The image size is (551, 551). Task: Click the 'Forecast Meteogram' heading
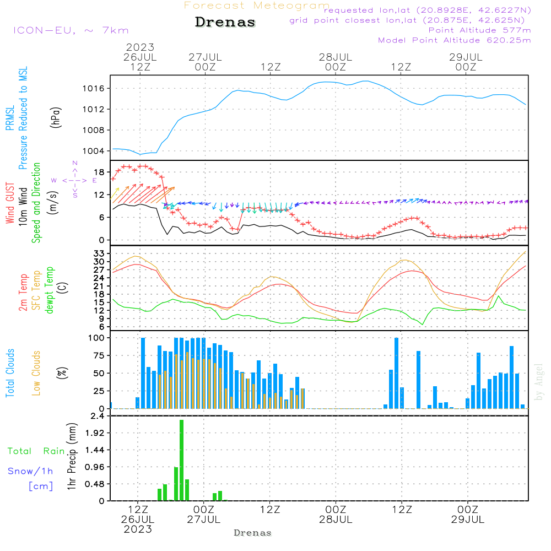tap(257, 6)
